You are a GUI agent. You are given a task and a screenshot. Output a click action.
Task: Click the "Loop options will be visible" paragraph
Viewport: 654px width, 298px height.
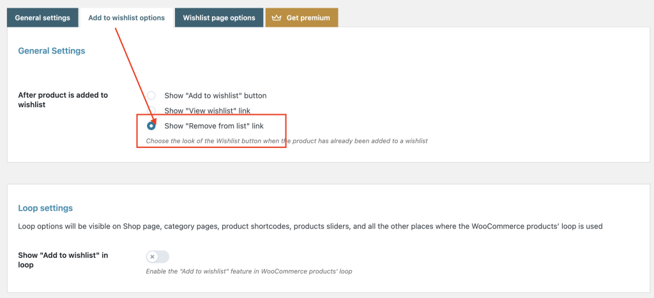310,227
